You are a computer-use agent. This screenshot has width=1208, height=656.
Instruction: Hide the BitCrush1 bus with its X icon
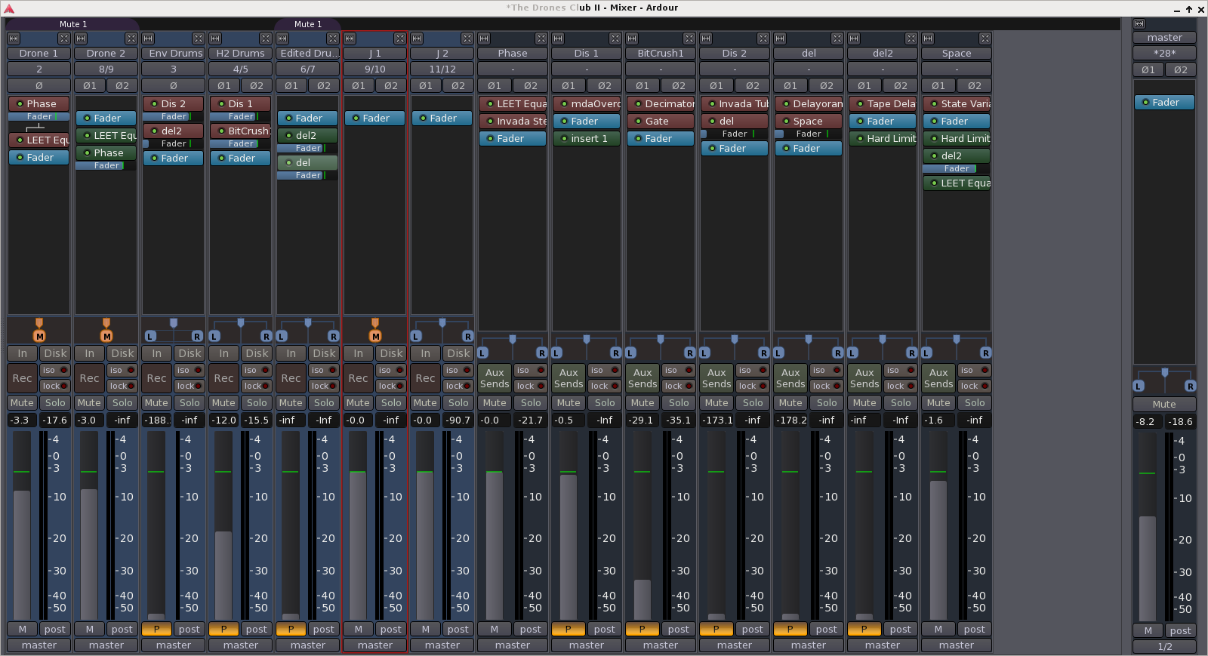pos(689,38)
